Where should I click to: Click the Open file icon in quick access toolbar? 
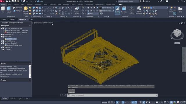[x=10, y=1]
